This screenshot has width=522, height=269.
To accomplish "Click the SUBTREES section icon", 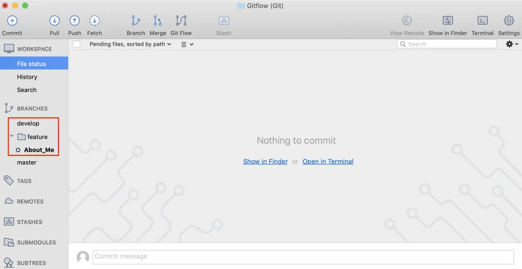I will click(9, 262).
